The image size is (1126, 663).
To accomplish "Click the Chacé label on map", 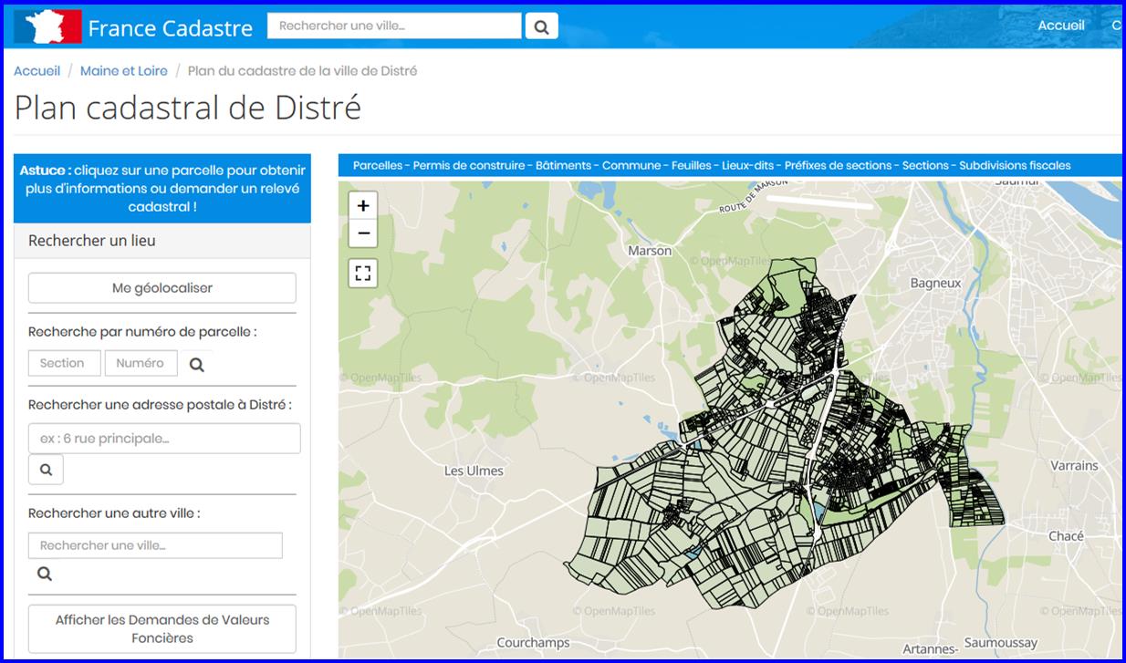I will (1066, 536).
